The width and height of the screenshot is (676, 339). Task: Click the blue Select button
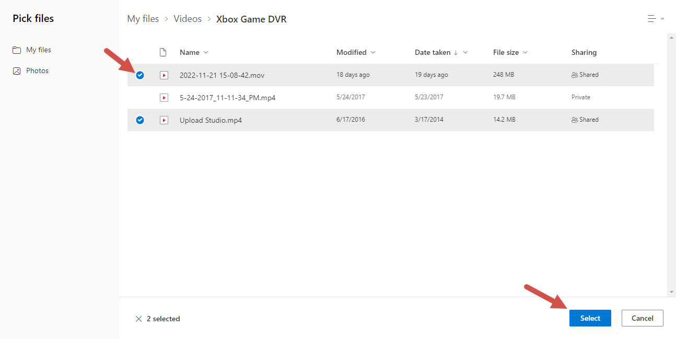tap(590, 318)
